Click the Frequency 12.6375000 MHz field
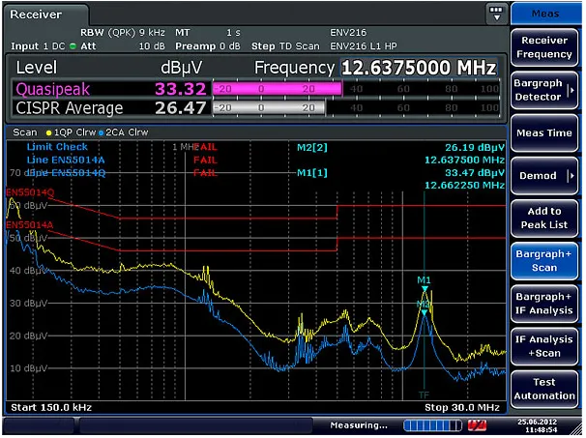Viewport: 586px width, 438px height. click(419, 68)
